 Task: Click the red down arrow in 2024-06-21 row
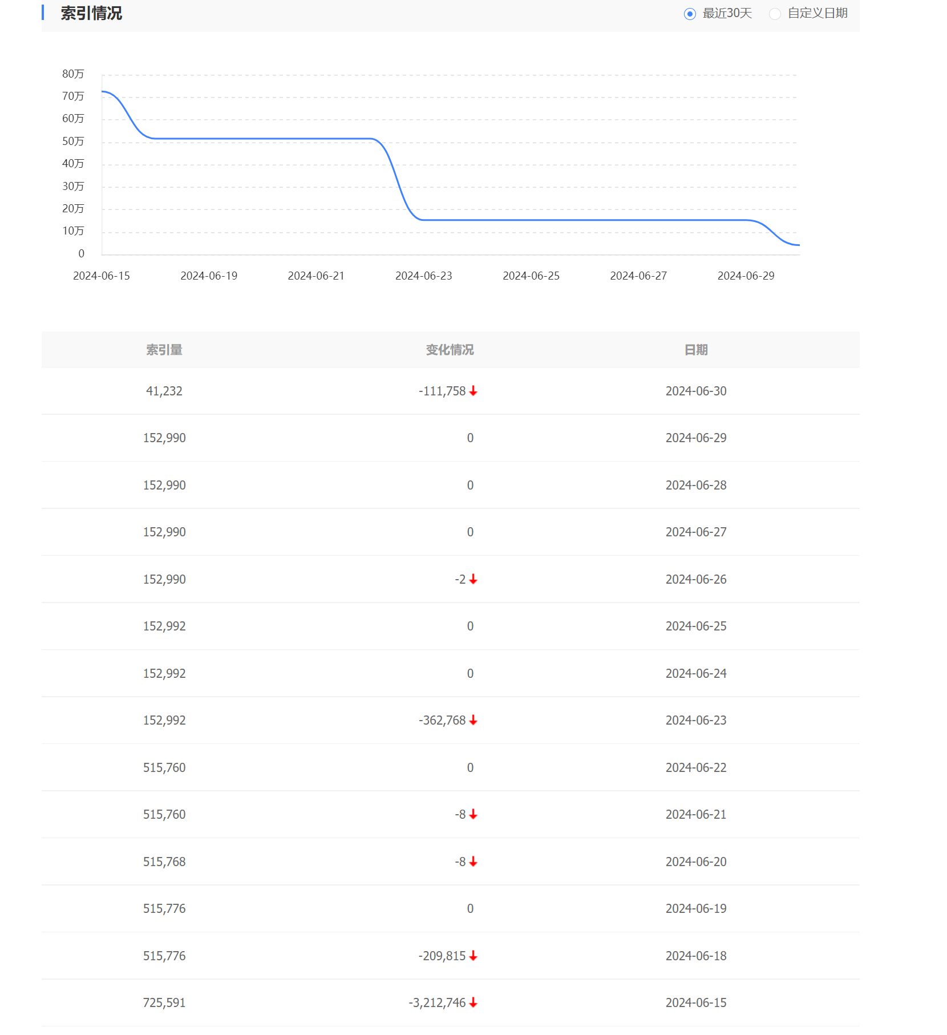coord(473,814)
